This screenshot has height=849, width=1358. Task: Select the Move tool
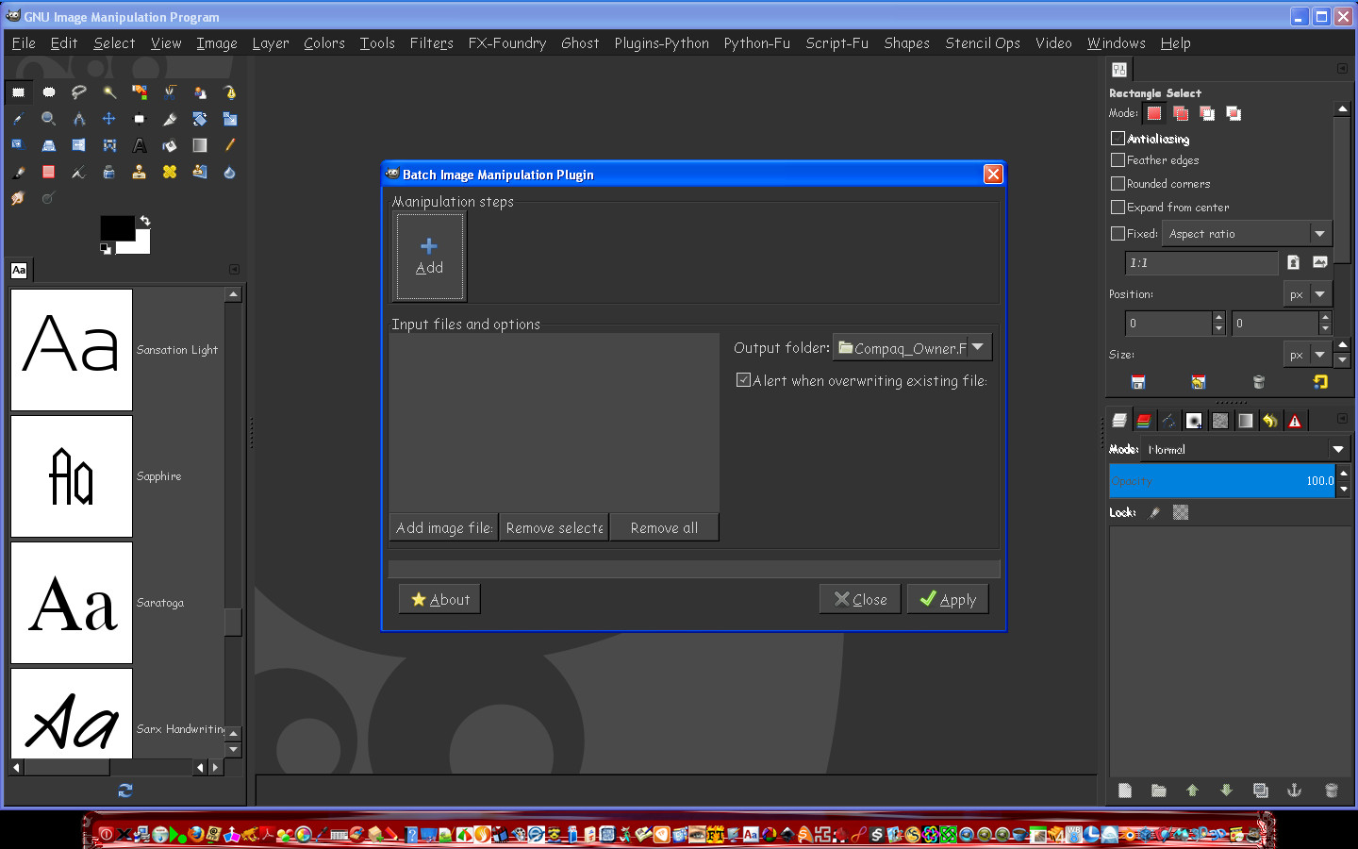108,119
